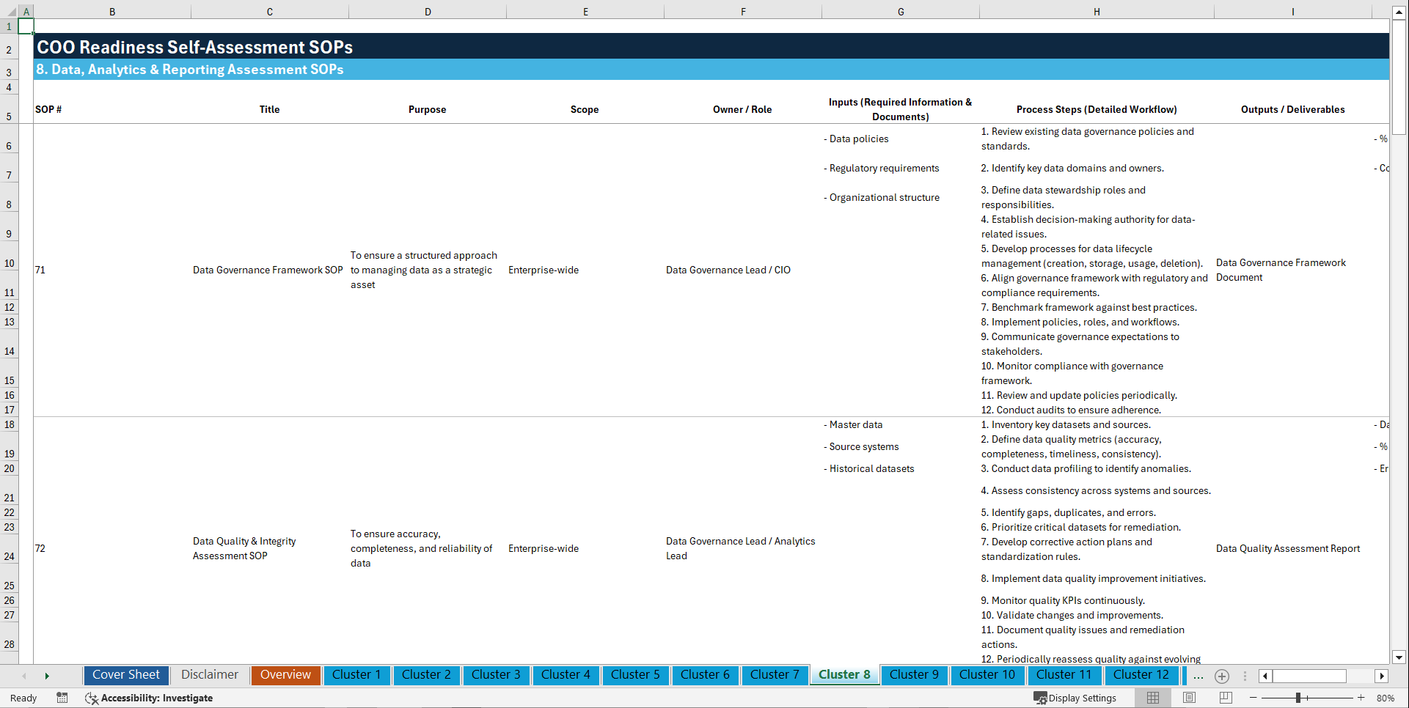Screen dimensions: 1409x708
Task: Add a new sheet with the plus icon
Action: 1222,676
